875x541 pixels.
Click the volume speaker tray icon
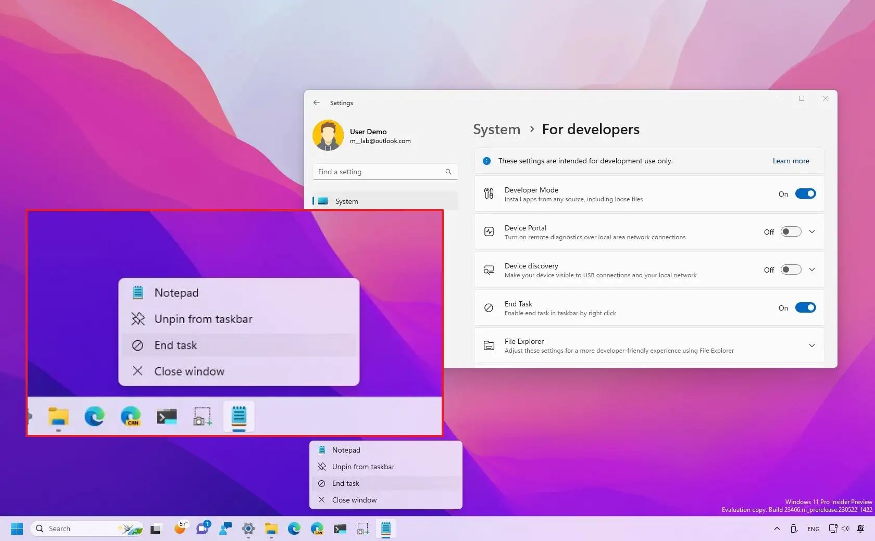click(x=845, y=529)
